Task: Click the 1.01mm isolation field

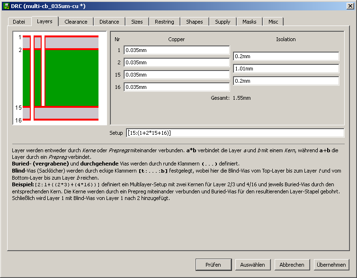Action: [286, 69]
